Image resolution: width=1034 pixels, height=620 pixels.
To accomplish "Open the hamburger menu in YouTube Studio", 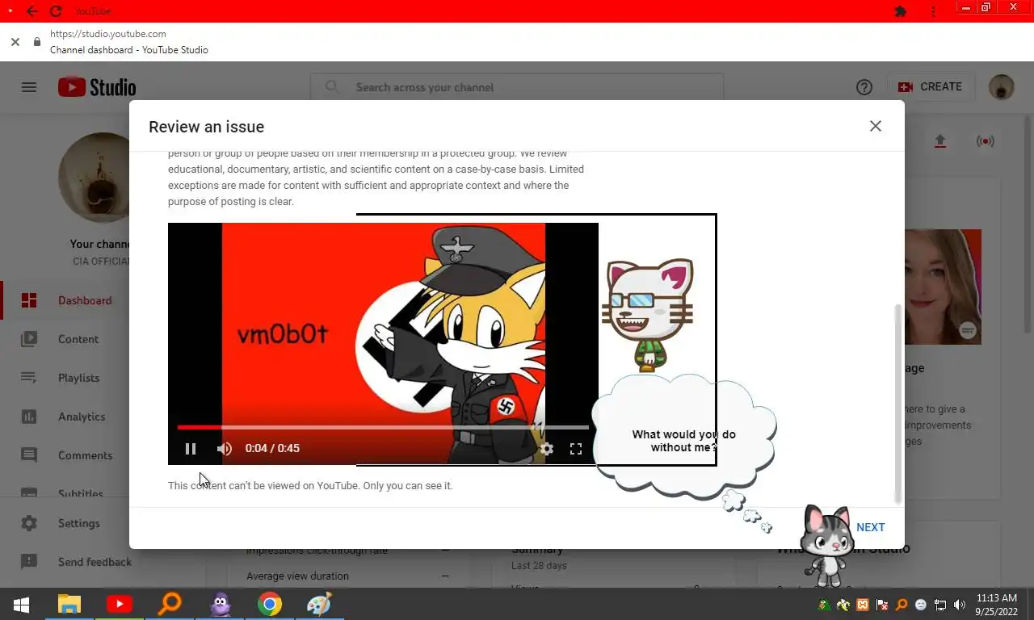I will pos(29,87).
